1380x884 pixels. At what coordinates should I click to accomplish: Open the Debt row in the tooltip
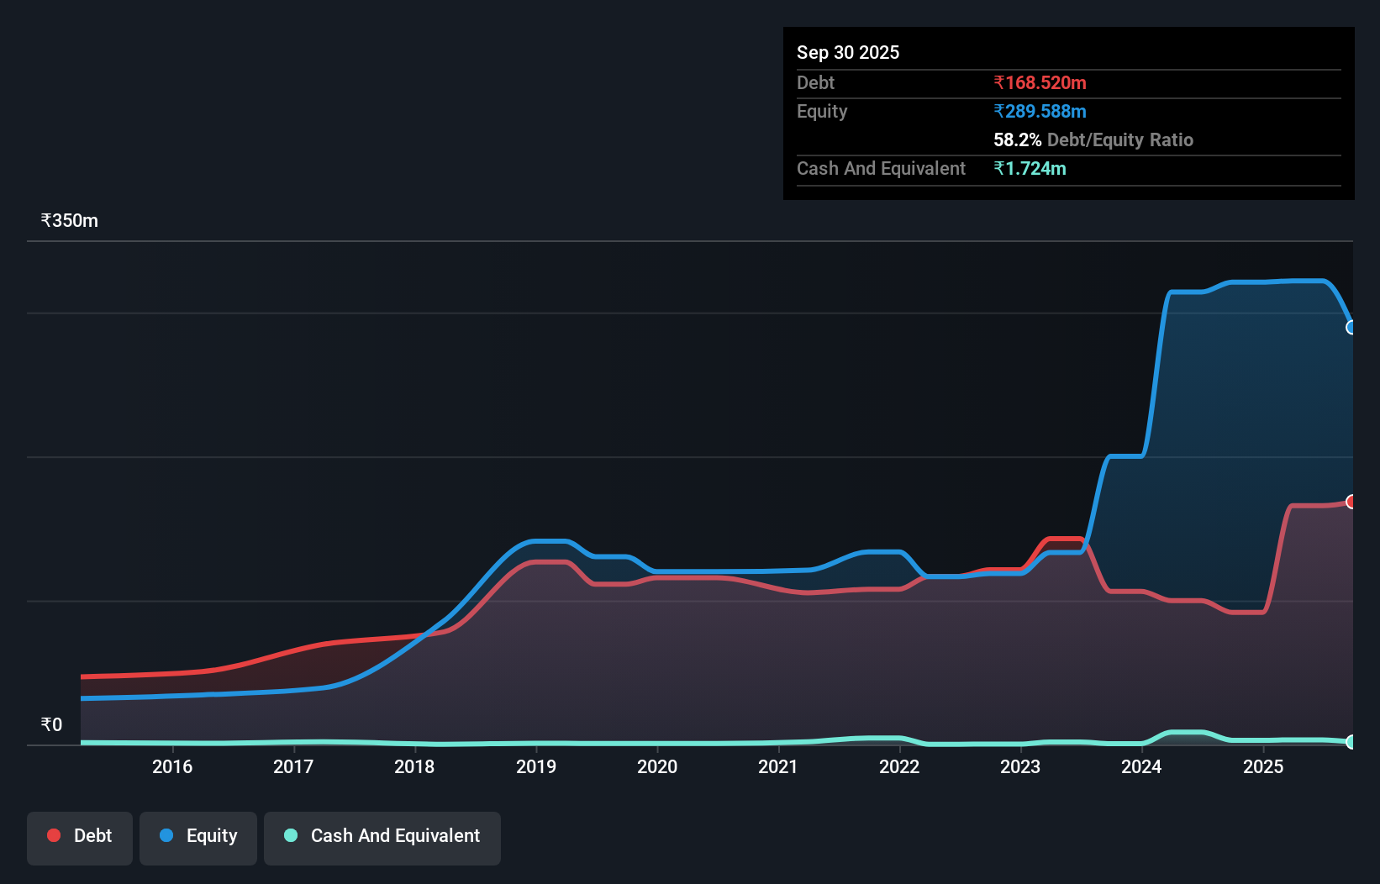coord(815,83)
